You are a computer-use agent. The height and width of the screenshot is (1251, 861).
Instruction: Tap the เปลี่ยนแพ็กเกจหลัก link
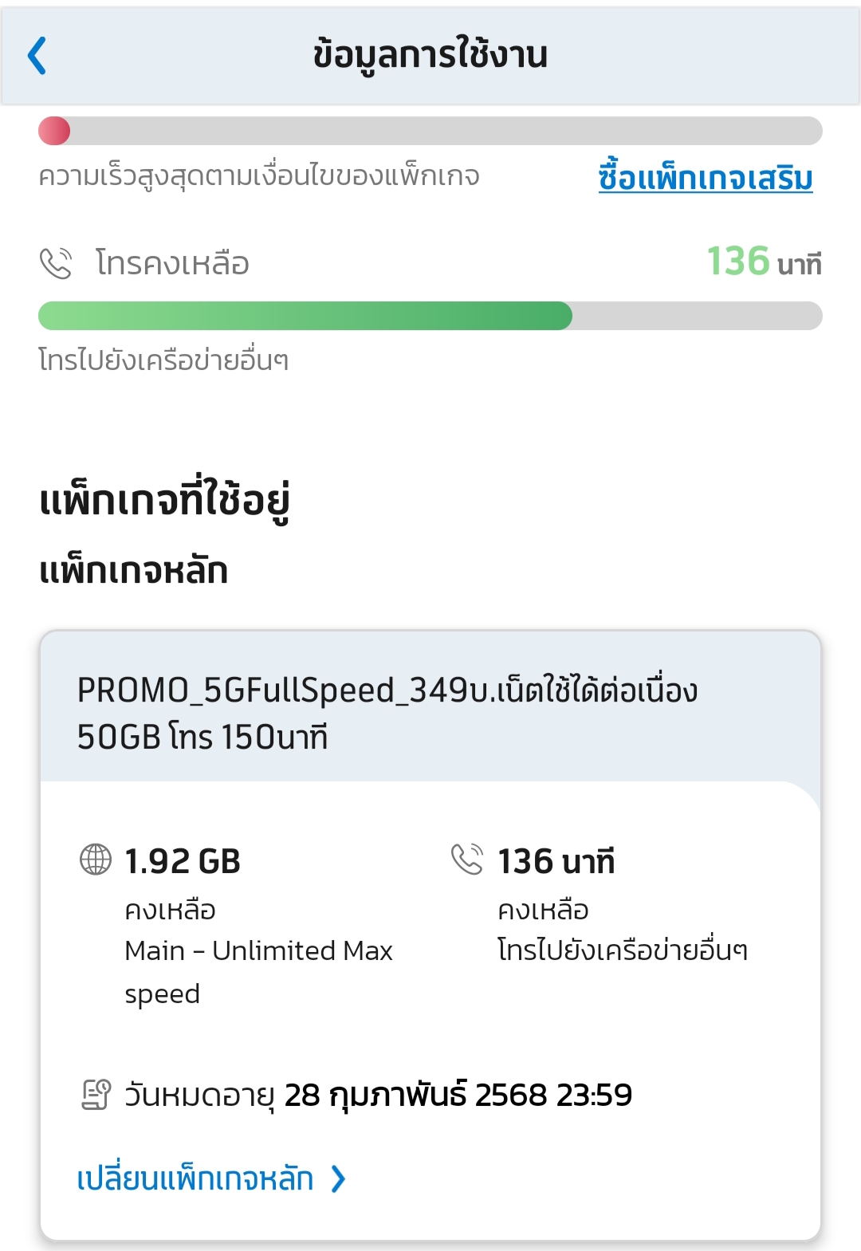click(195, 1178)
